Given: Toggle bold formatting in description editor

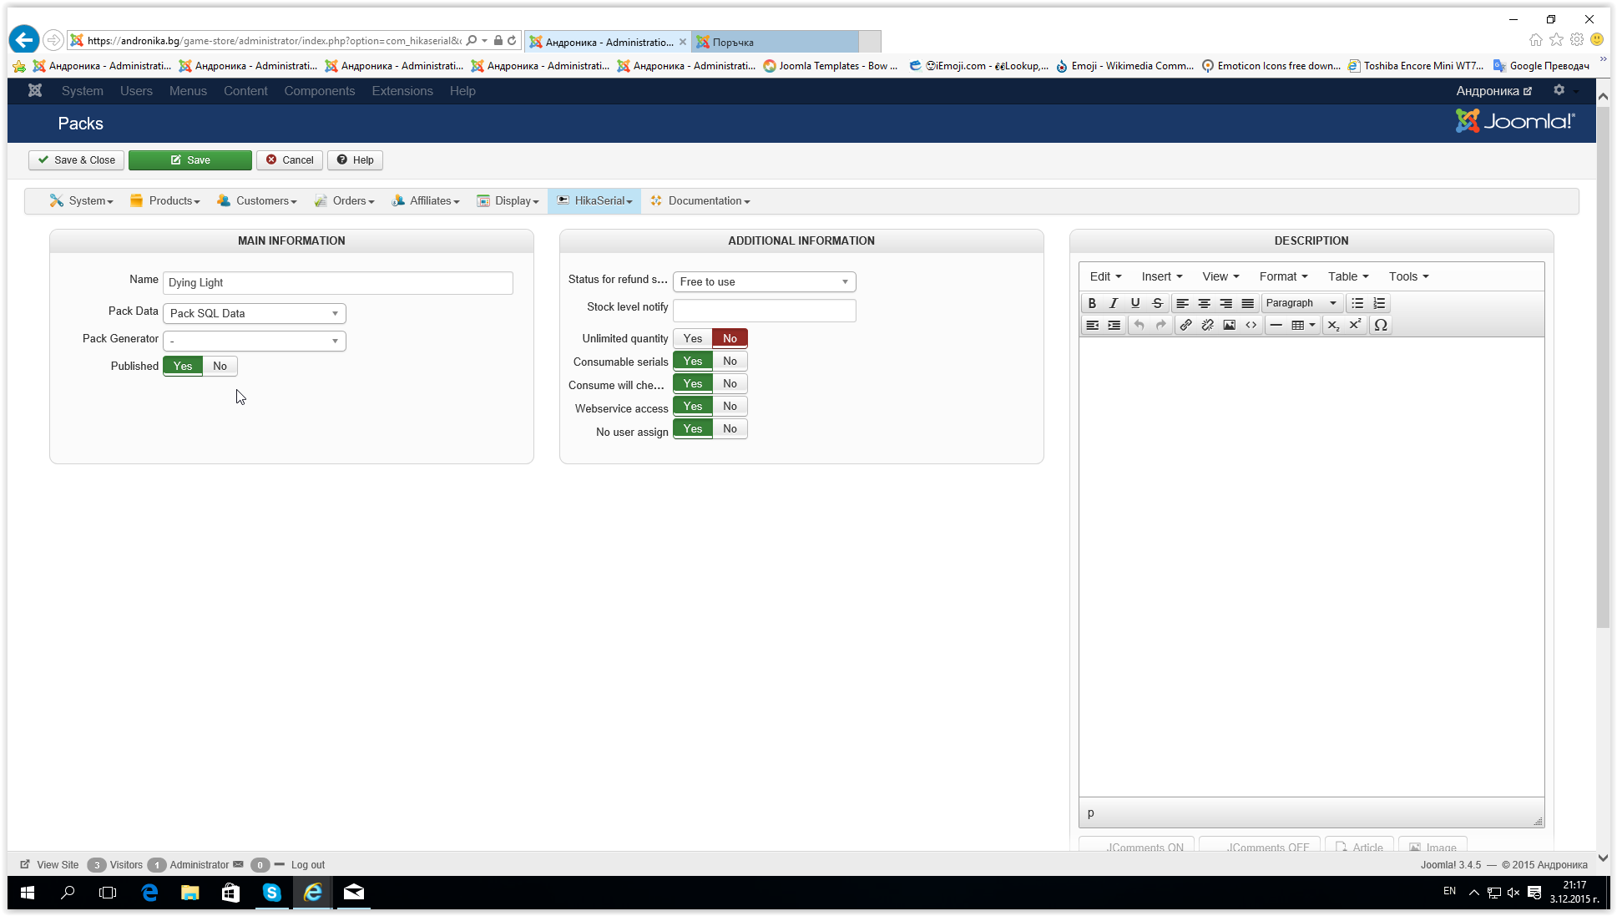Looking at the screenshot, I should pyautogui.click(x=1091, y=303).
